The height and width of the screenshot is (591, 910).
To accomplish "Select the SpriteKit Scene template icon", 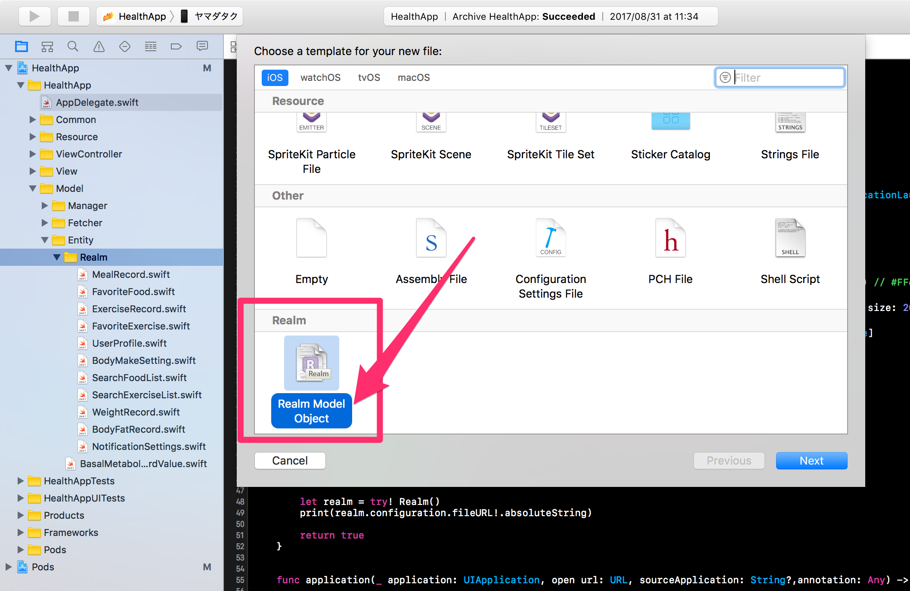I will click(431, 122).
